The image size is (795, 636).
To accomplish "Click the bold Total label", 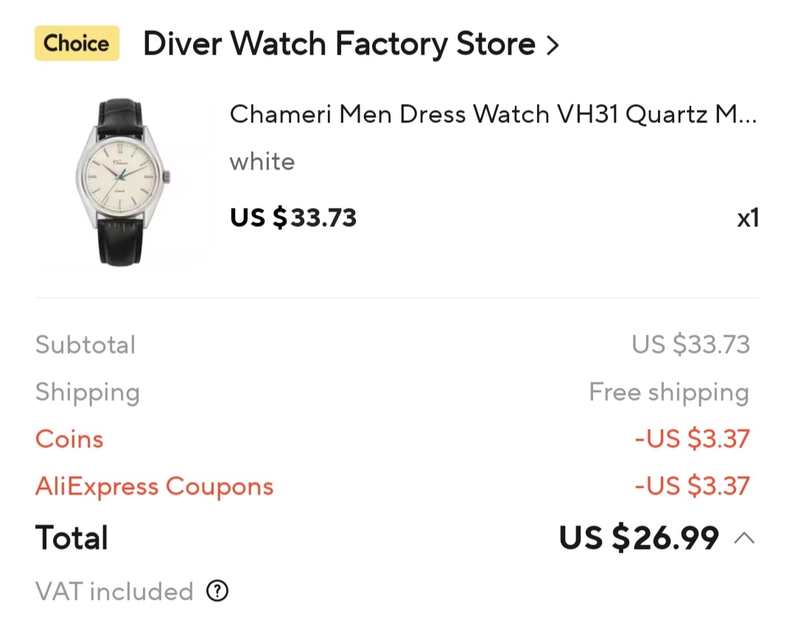I will pos(72,538).
